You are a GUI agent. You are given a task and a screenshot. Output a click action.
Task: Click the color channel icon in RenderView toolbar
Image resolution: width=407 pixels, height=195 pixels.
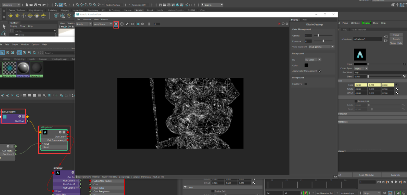[x=121, y=24]
